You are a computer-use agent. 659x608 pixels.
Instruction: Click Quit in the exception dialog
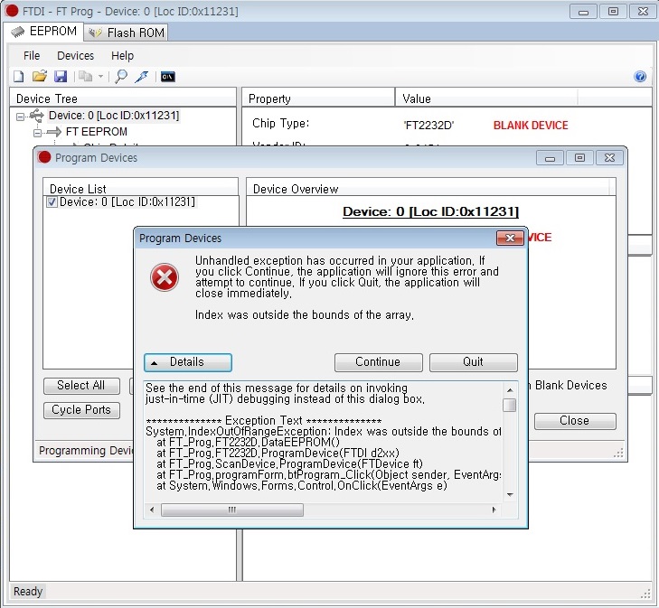click(474, 362)
